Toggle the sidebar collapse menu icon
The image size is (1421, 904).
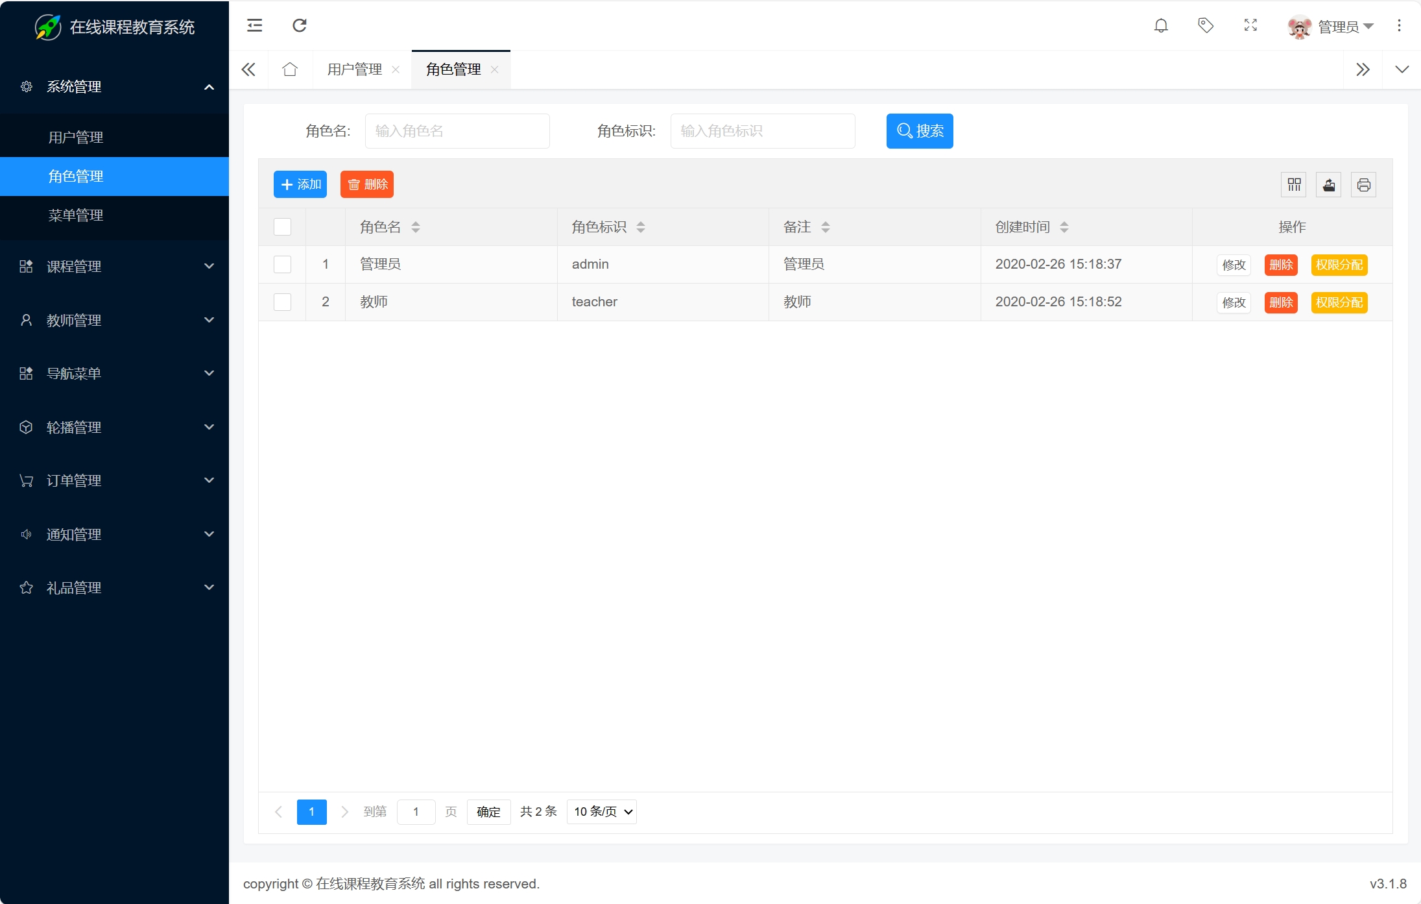[x=254, y=25]
